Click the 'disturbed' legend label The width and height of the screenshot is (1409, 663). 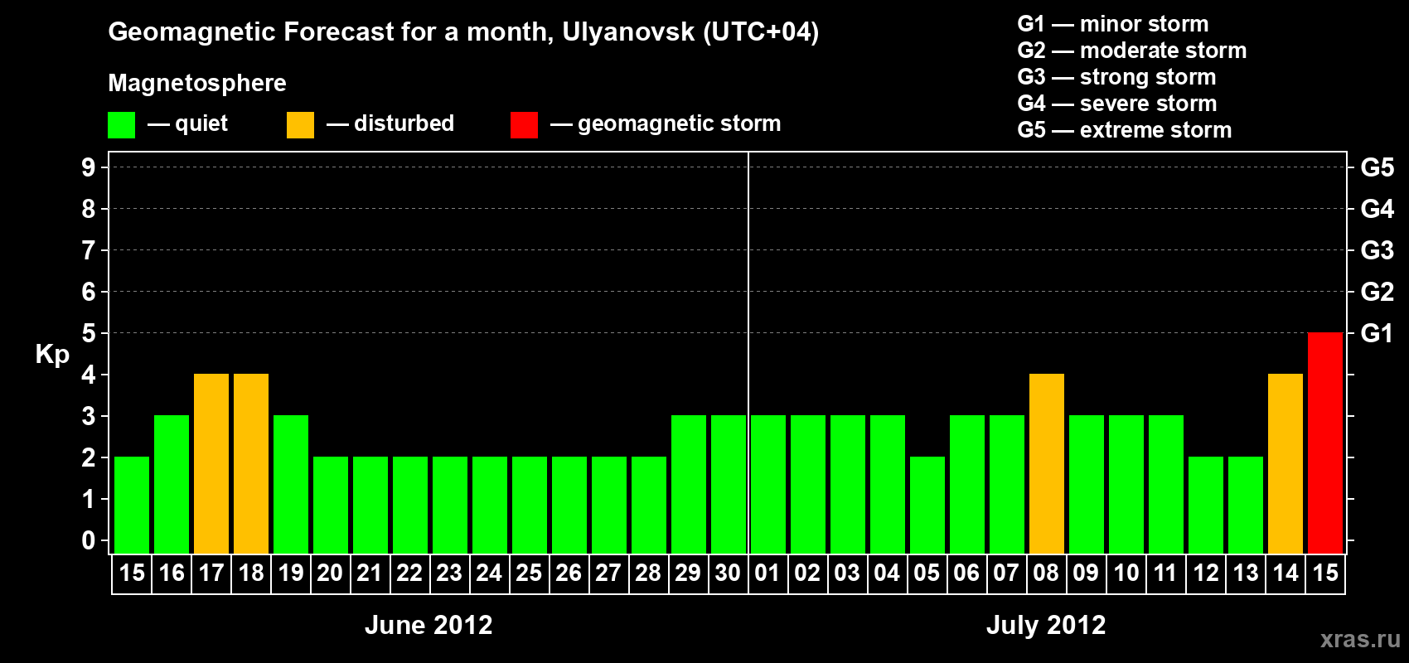pos(404,123)
